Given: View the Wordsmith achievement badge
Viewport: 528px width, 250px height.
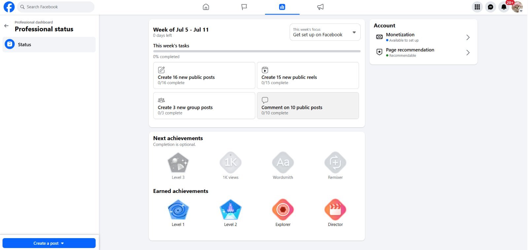Looking at the screenshot, I should point(283,163).
